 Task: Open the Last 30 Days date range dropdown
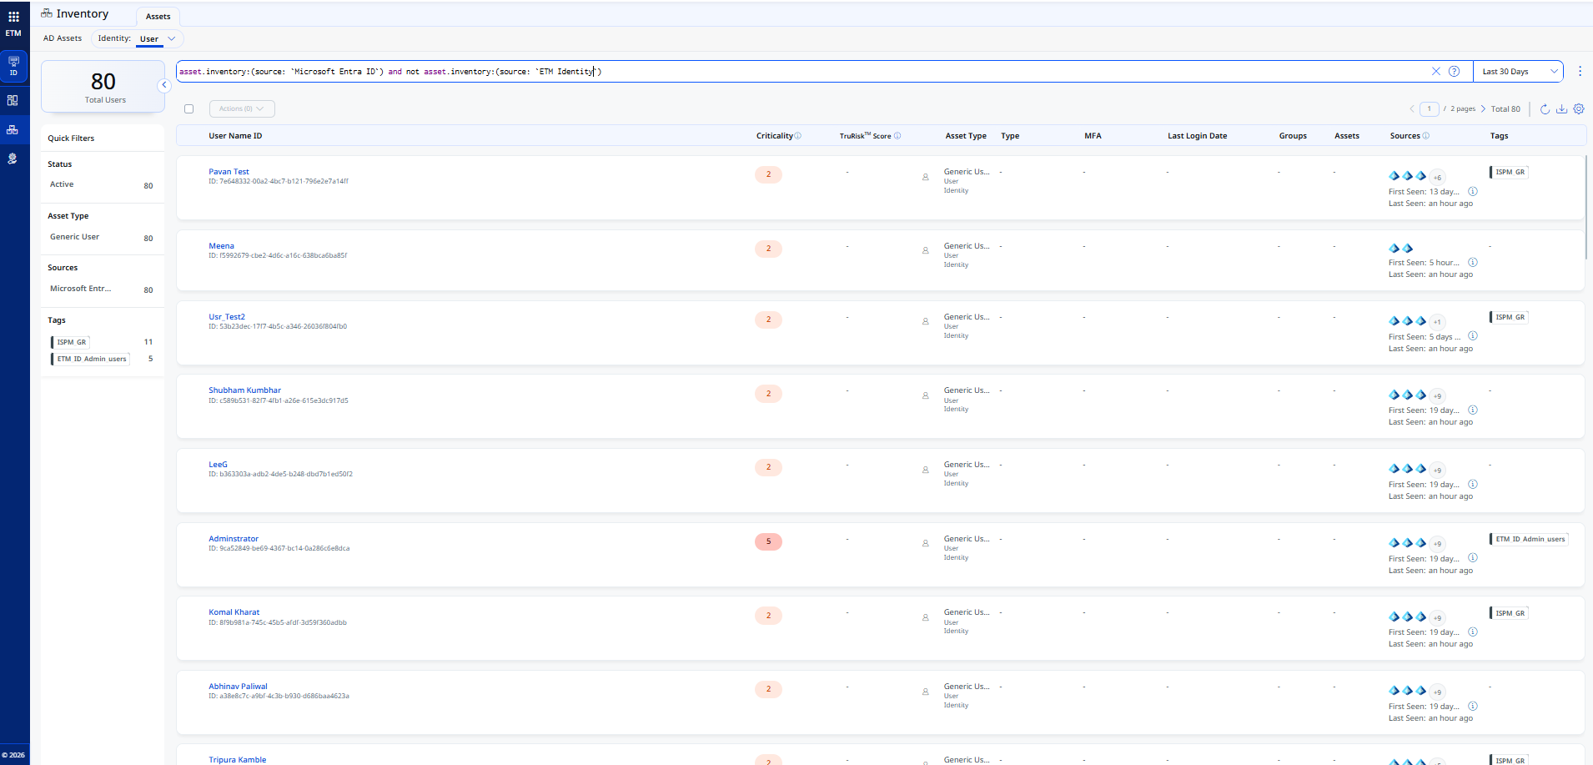(x=1518, y=71)
